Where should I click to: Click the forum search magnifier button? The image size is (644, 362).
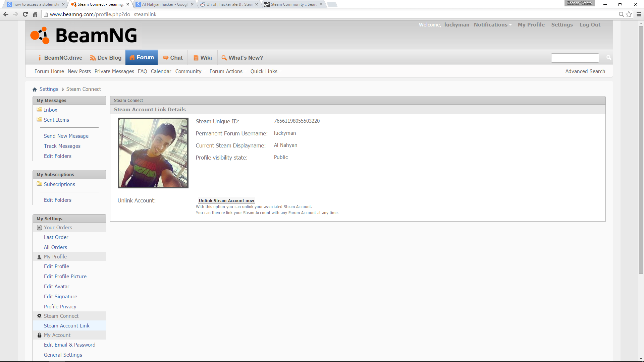[x=608, y=58]
